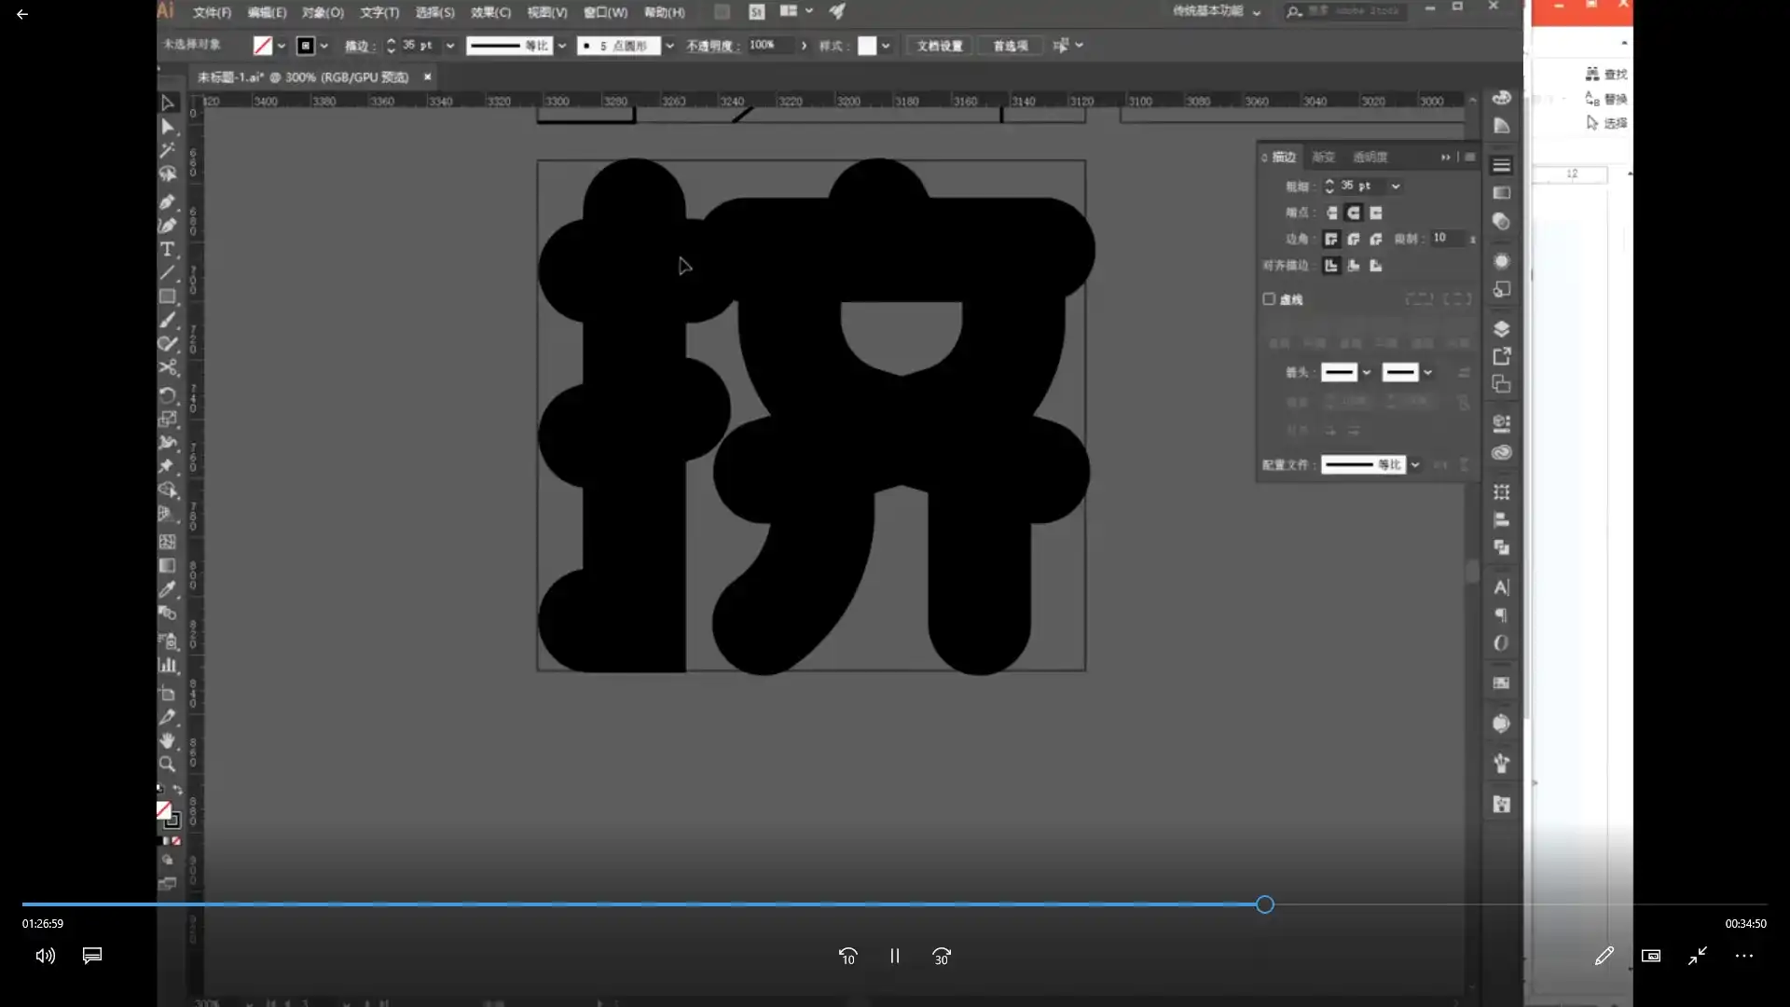The width and height of the screenshot is (1790, 1007).
Task: Switch to the 渐变 gradient tab
Action: [x=1323, y=157]
